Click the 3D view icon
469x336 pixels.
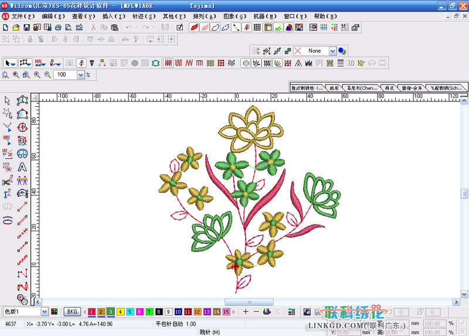351,63
